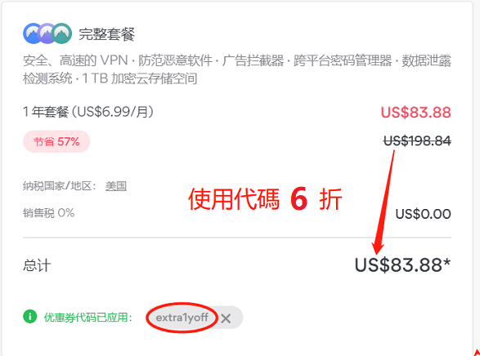480x356 pixels.
Task: Click the blue NordVPN mountain logo
Action: 32,33
